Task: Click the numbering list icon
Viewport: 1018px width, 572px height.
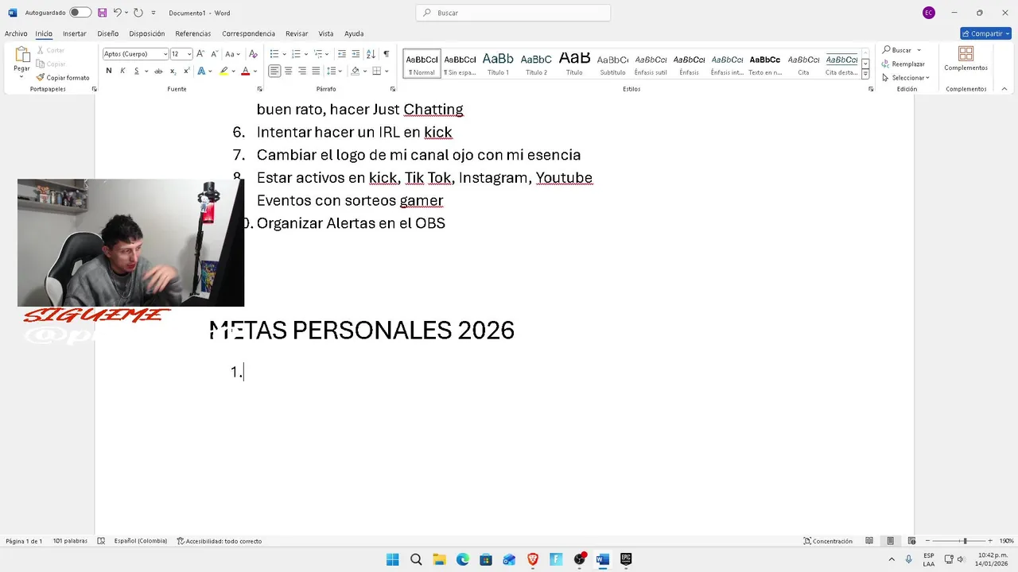Action: point(296,54)
